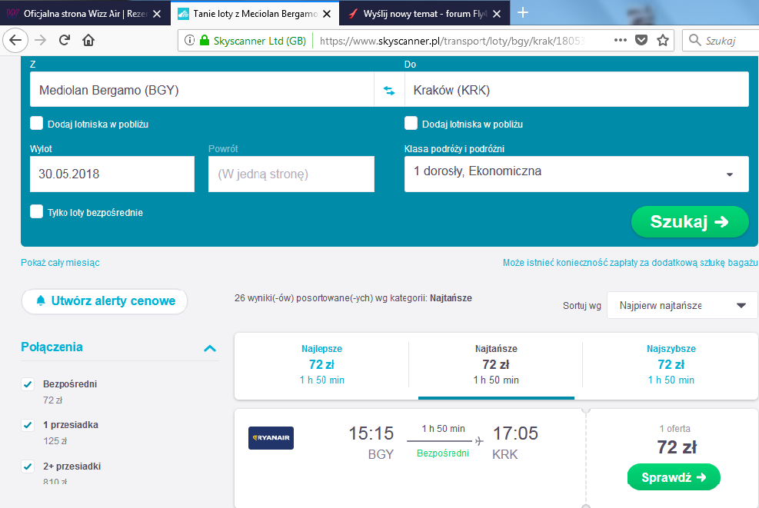Screen dimensions: 759x508
Task: Click the 17:05 arrival time
Action: pos(515,433)
